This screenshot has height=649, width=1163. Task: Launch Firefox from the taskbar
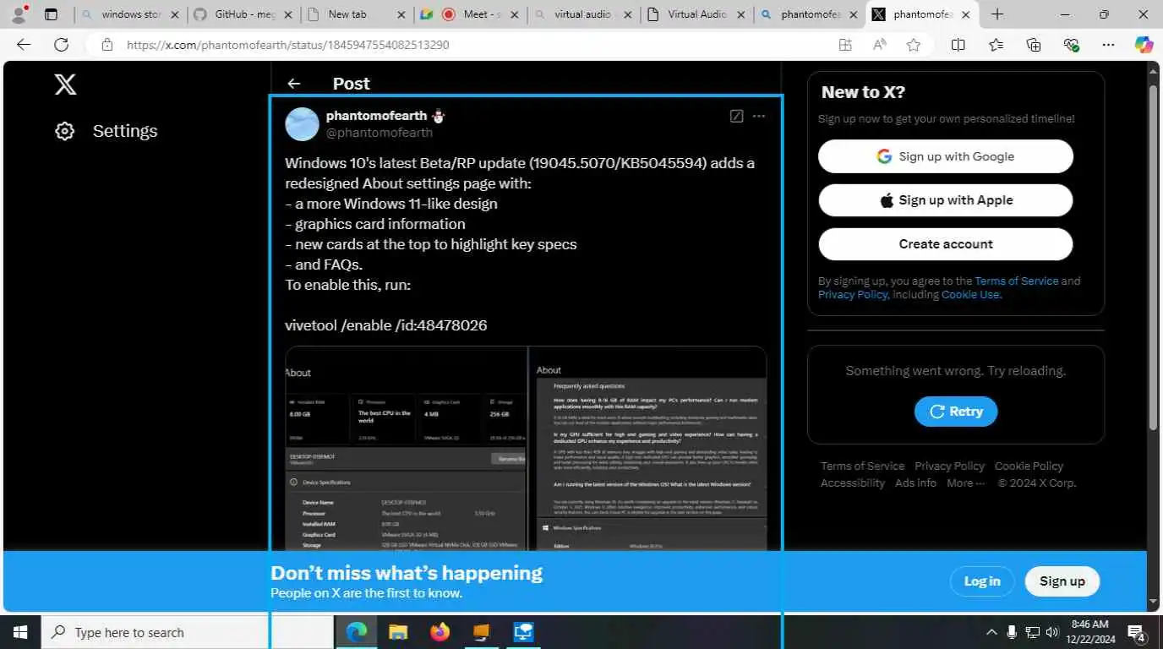coord(440,632)
